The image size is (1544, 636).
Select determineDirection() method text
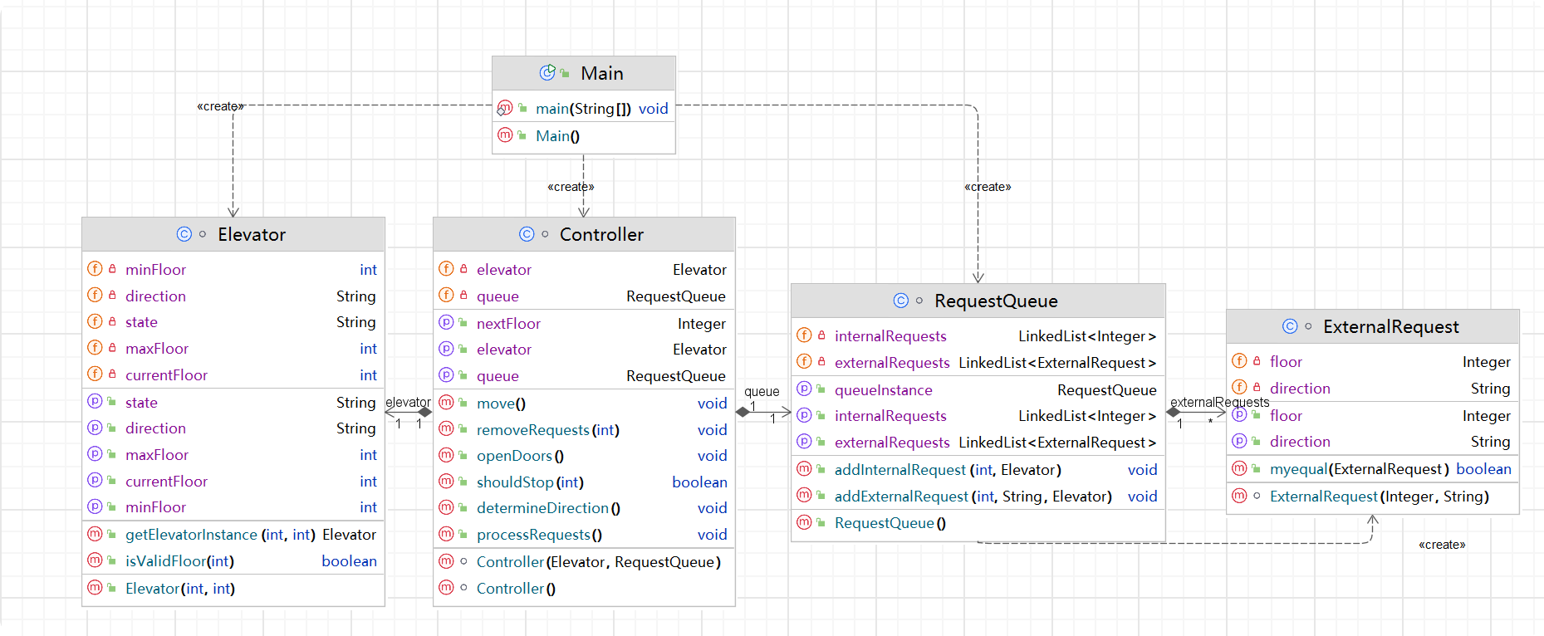pyautogui.click(x=548, y=508)
